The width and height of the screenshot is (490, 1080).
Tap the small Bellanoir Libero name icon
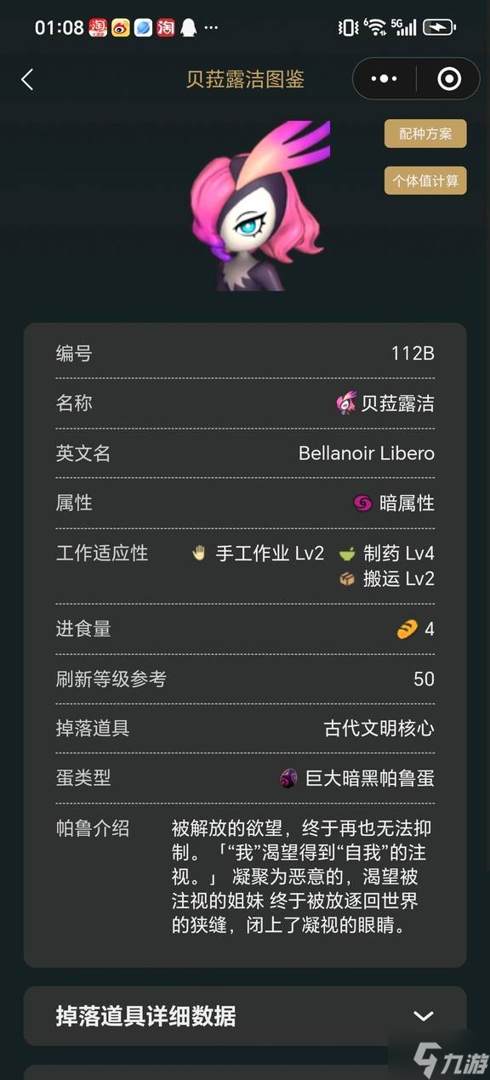(346, 403)
